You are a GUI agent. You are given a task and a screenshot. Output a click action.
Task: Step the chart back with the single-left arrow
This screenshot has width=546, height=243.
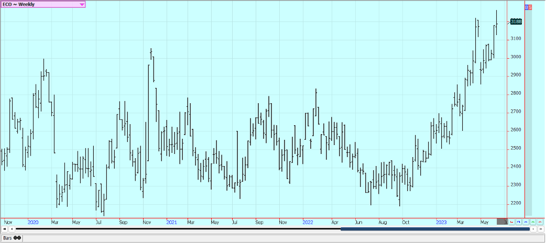click(x=12, y=229)
